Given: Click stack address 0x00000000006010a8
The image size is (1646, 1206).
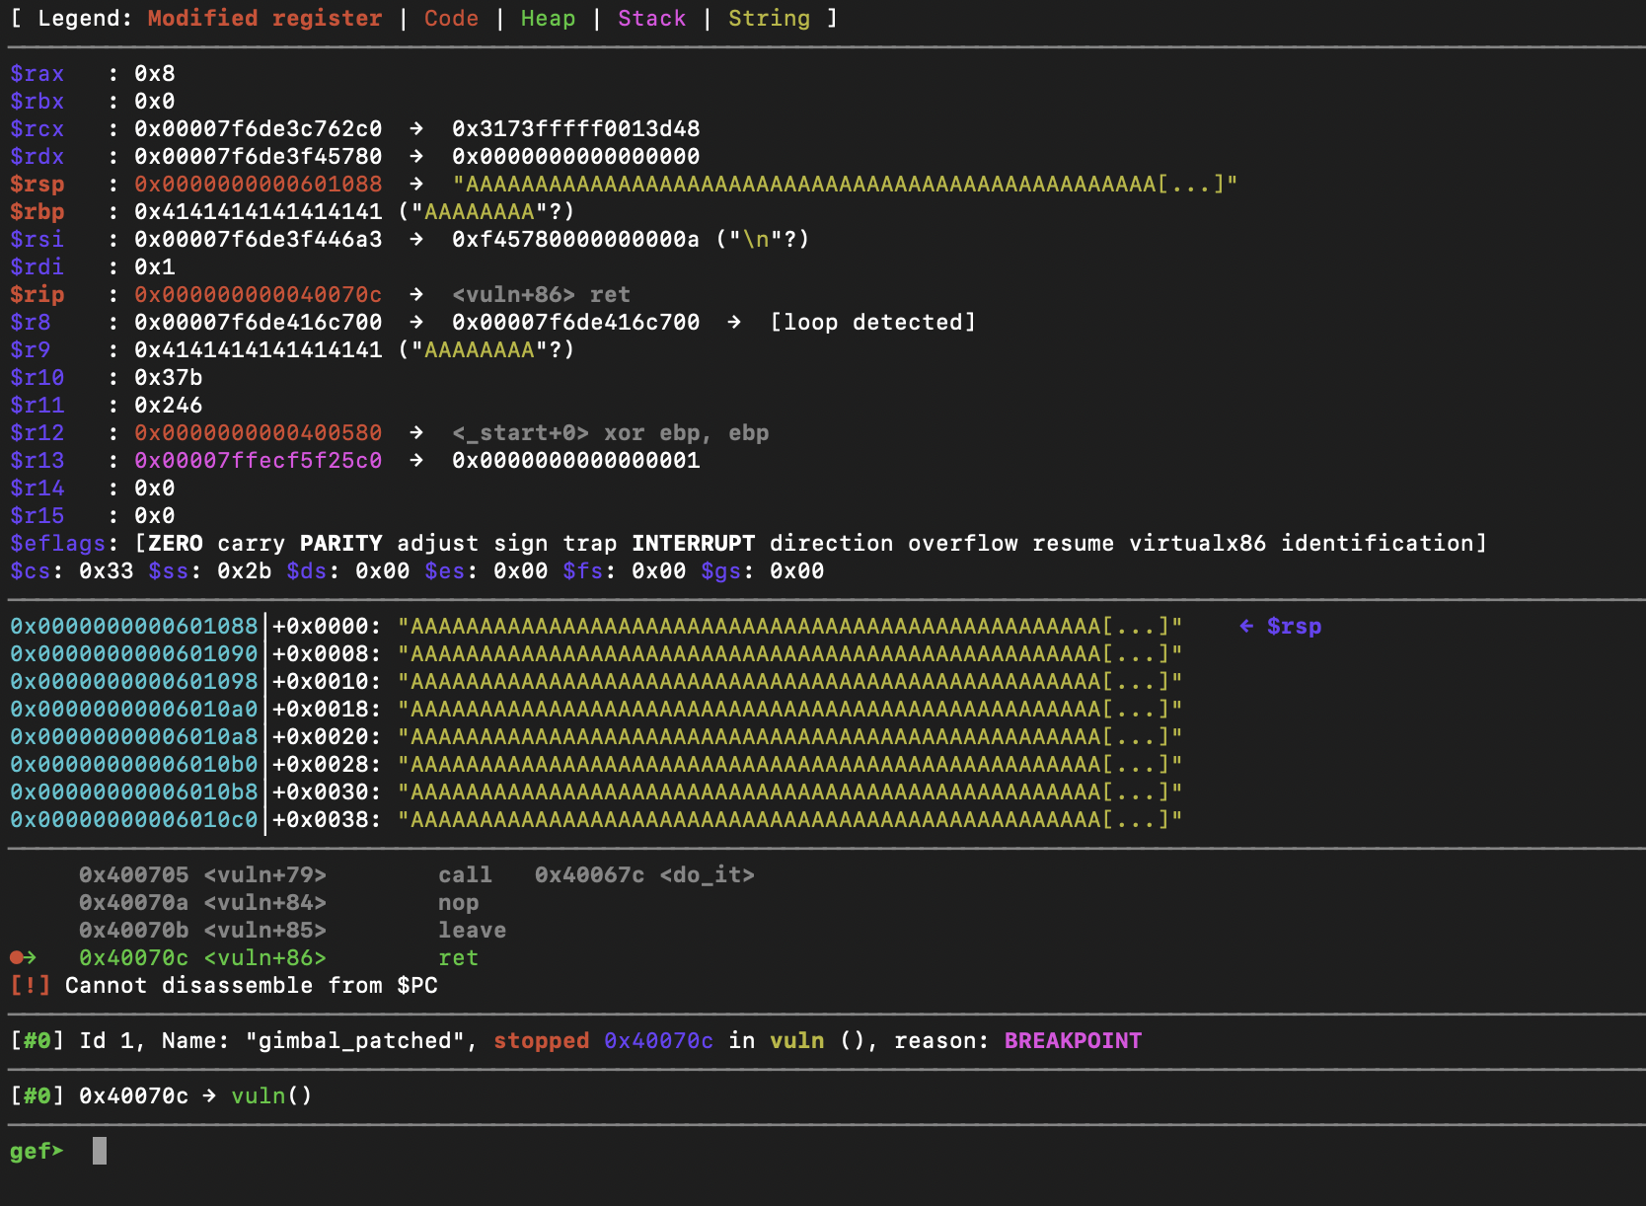Looking at the screenshot, I should [x=134, y=737].
